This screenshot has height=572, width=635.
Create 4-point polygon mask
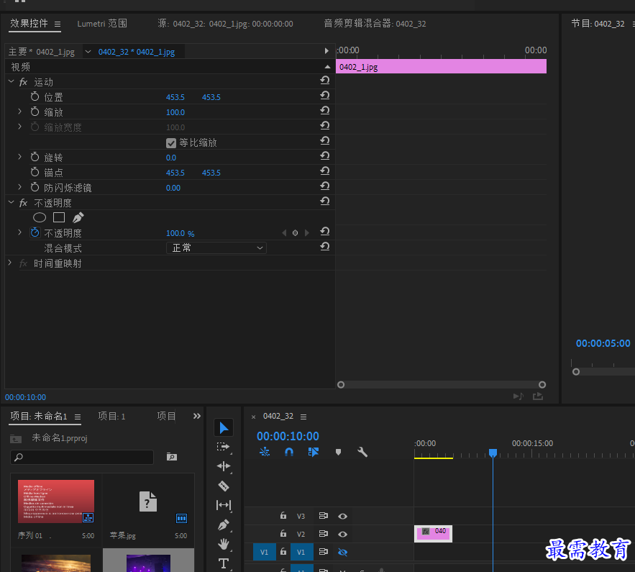(x=59, y=217)
